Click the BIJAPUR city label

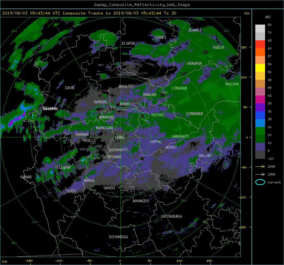[128, 43]
